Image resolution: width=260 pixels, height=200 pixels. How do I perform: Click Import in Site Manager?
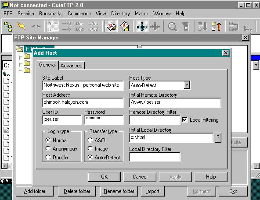click(x=152, y=191)
